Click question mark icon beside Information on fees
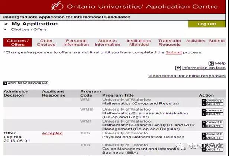Screen dimensions: 229x156 [x=178, y=68]
